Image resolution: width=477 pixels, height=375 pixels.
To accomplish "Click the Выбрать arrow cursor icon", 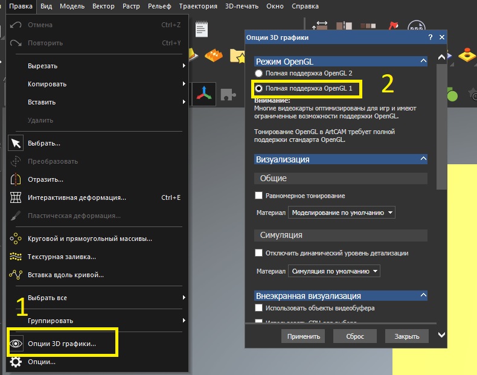I will coord(16,143).
